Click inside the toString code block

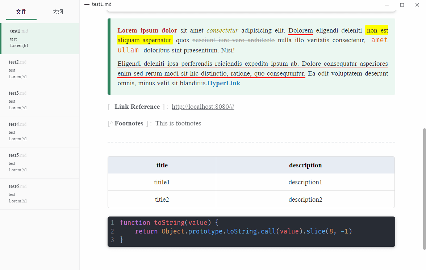(251, 231)
